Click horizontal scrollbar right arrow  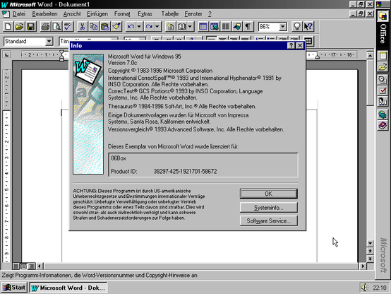pos(363,266)
